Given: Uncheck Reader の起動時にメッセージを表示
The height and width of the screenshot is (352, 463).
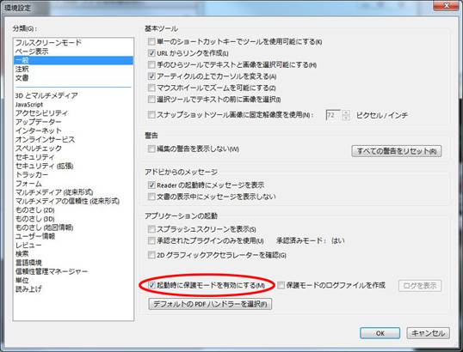Looking at the screenshot, I should point(151,185).
